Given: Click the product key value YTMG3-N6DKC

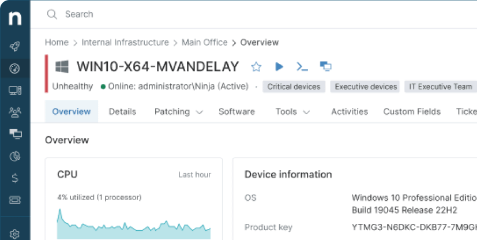Looking at the screenshot, I should tap(414, 227).
